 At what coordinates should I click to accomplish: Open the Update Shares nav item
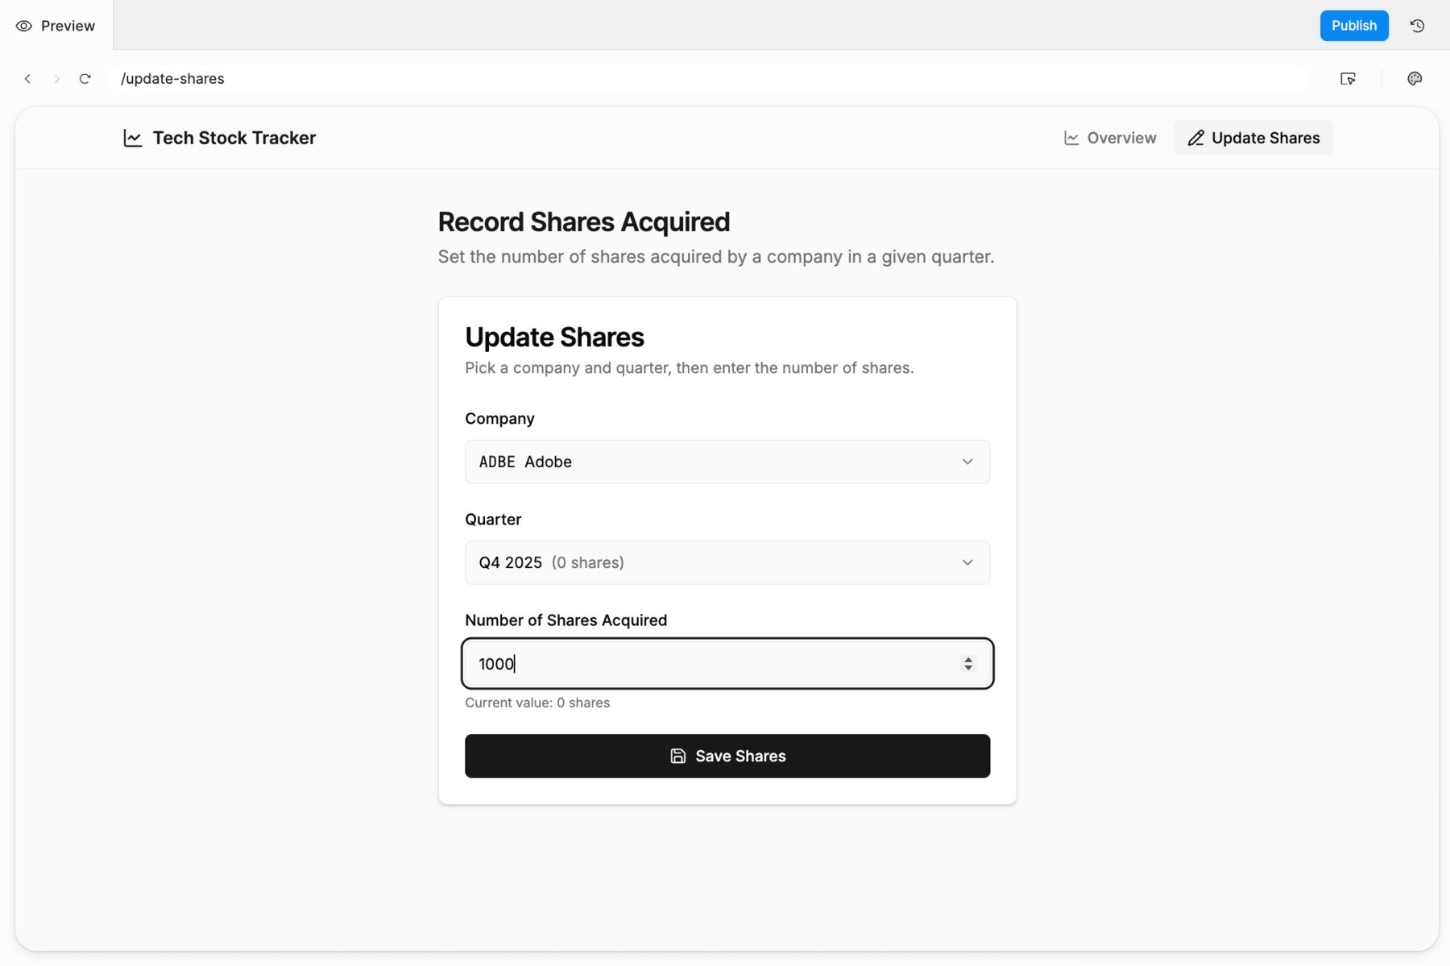[1253, 139]
